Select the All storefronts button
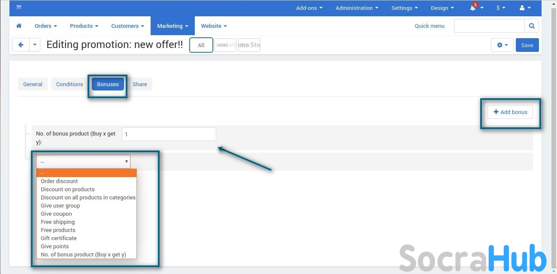This screenshot has width=557, height=274. (201, 45)
